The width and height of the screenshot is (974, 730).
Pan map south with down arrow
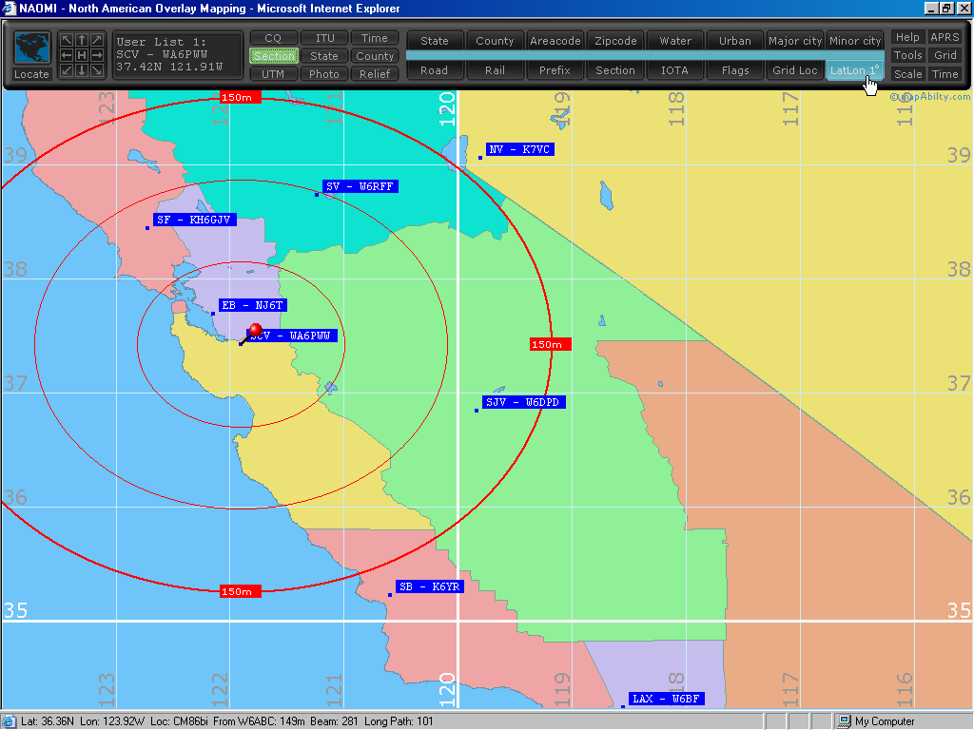click(82, 70)
